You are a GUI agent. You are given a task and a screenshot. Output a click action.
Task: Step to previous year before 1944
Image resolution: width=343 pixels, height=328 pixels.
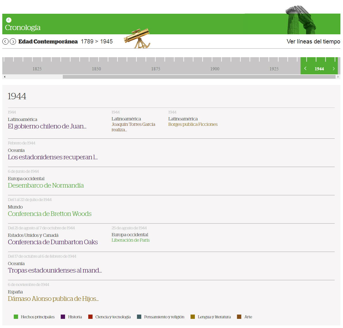coord(305,69)
